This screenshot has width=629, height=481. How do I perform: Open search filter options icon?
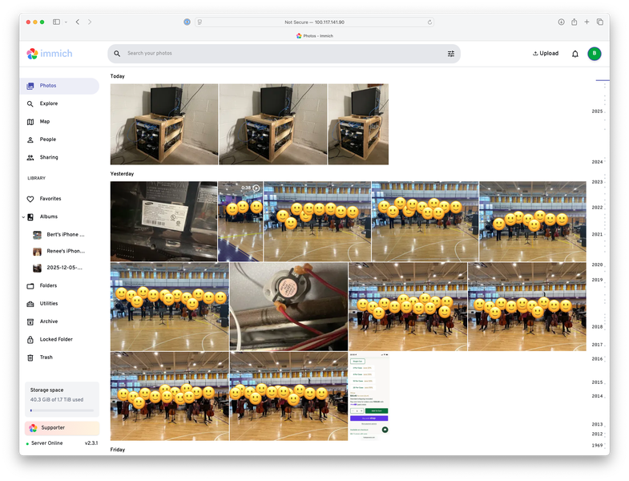[451, 54]
